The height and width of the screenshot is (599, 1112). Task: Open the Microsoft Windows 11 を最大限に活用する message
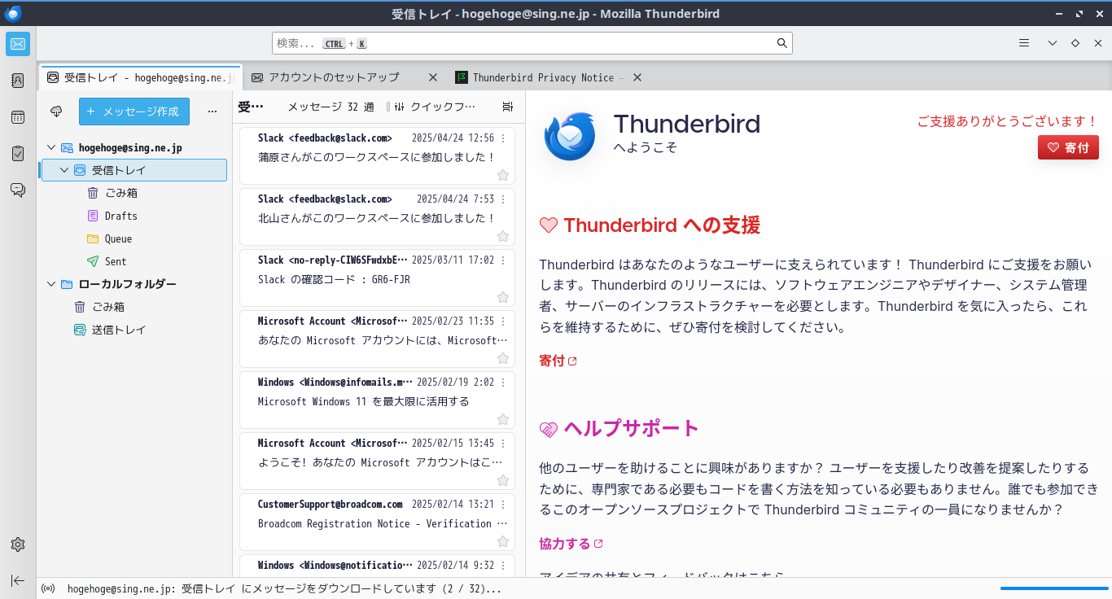(378, 400)
